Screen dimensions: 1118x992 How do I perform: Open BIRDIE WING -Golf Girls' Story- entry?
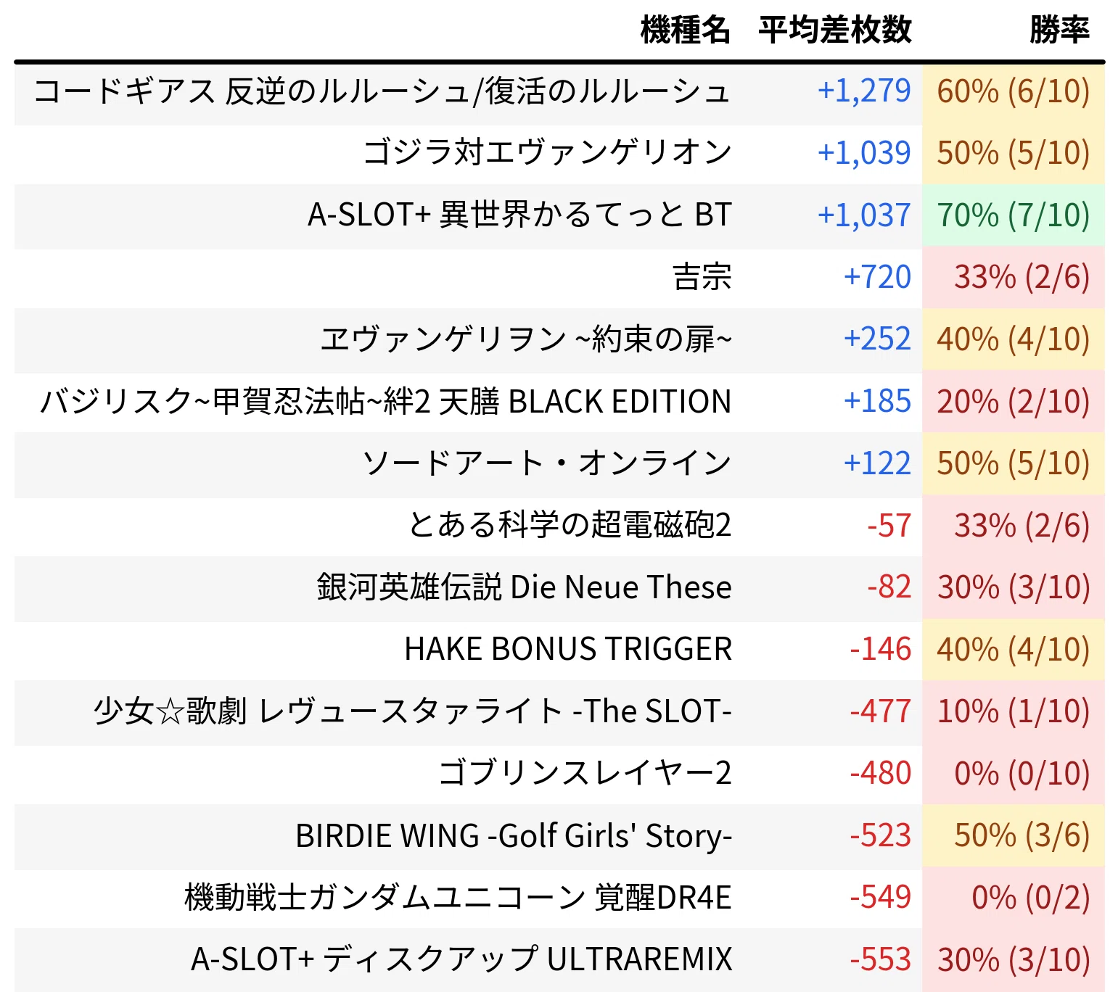click(514, 837)
